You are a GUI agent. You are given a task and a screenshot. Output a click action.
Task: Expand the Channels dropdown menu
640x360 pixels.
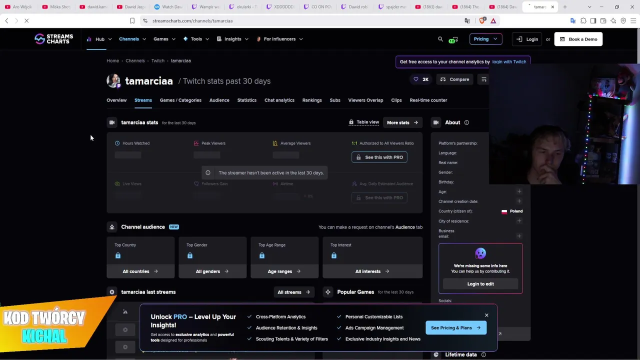click(x=132, y=39)
